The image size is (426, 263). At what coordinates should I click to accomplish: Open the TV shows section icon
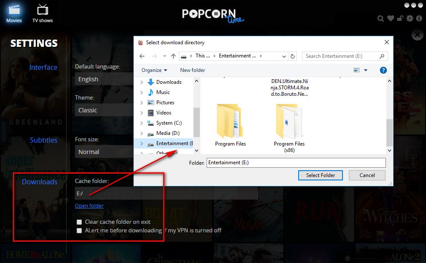point(43,14)
